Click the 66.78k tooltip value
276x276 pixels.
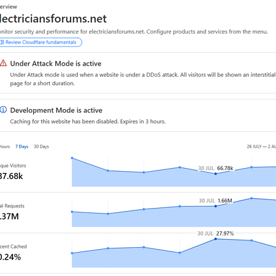pyautogui.click(x=225, y=168)
